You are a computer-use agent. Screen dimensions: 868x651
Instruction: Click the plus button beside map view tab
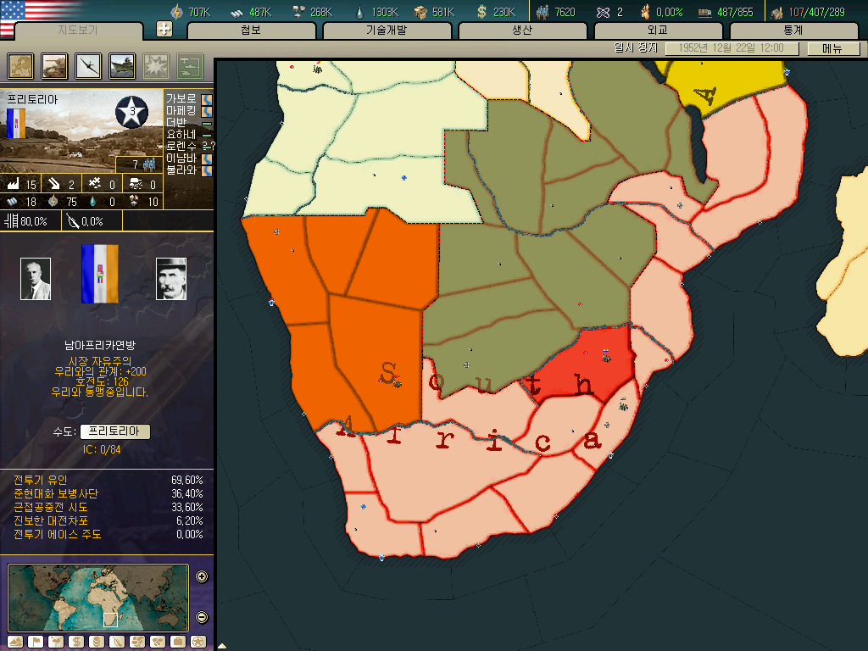(164, 29)
